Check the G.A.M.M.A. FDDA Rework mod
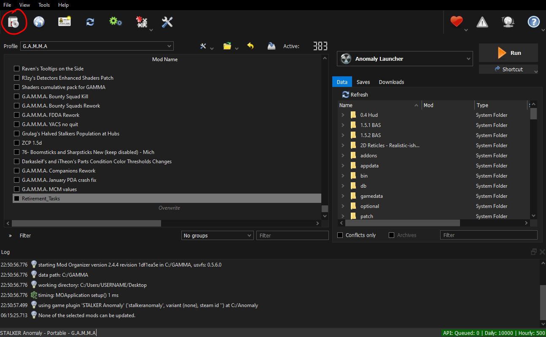 tap(16, 115)
